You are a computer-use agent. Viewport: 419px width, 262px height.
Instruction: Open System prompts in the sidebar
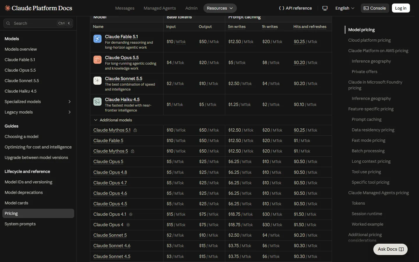tap(20, 224)
